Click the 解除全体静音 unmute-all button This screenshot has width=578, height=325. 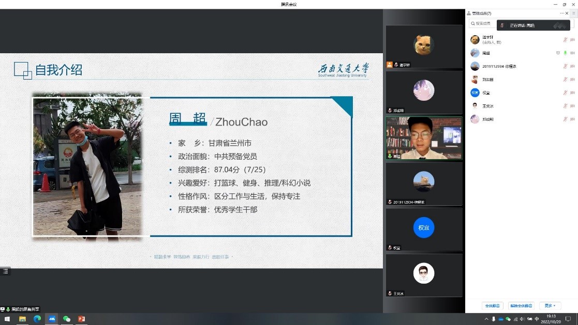pos(521,305)
